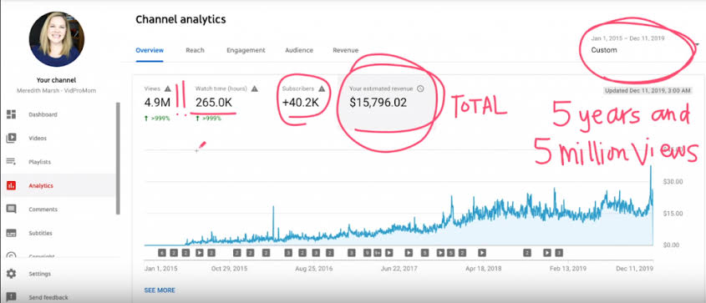Click warning triangle next to Watch time

[254, 88]
